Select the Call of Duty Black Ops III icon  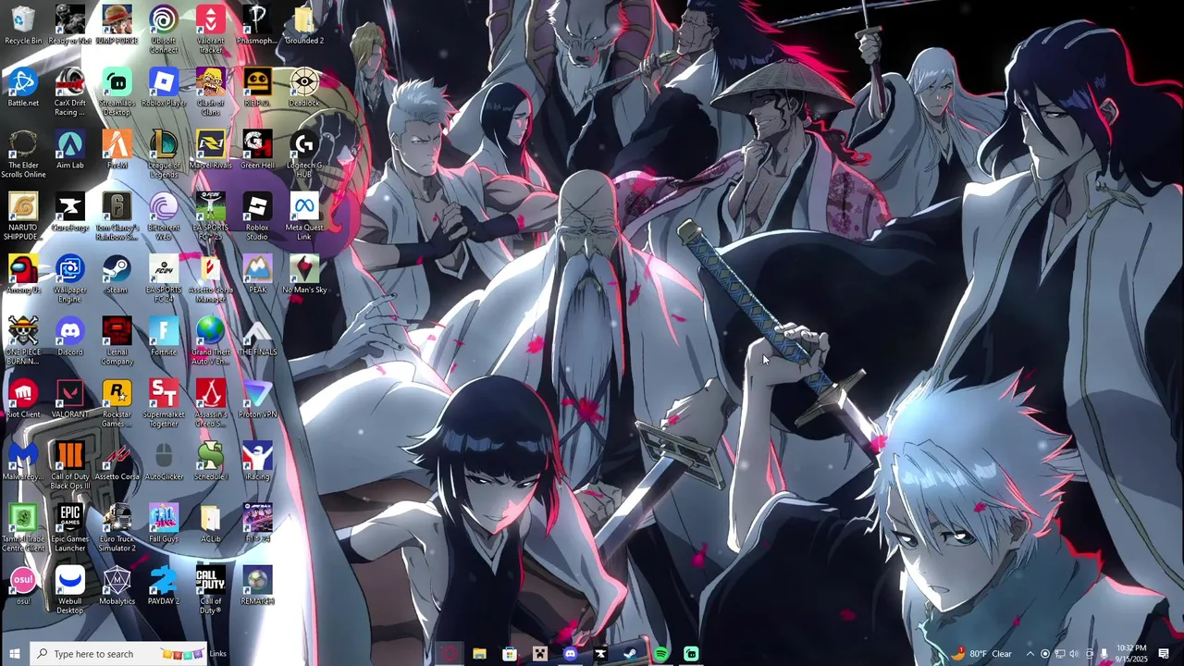click(x=70, y=464)
